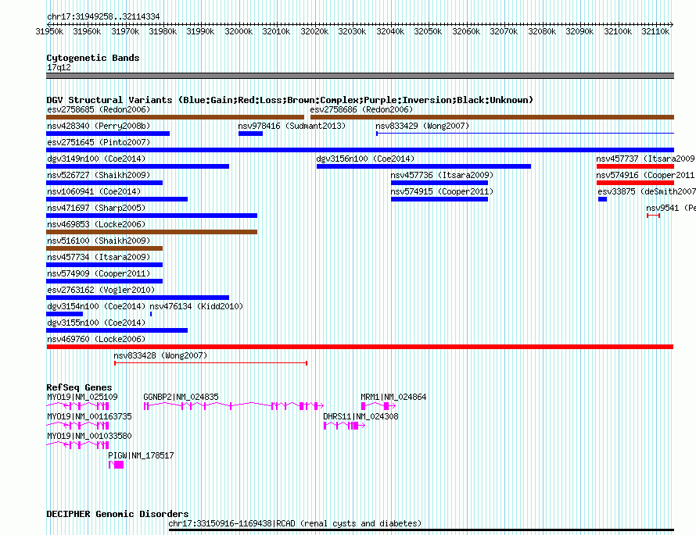Select nsv516100 (Shaikh2009) brown variant
Image resolution: width=696 pixels, height=535 pixels.
coord(104,248)
